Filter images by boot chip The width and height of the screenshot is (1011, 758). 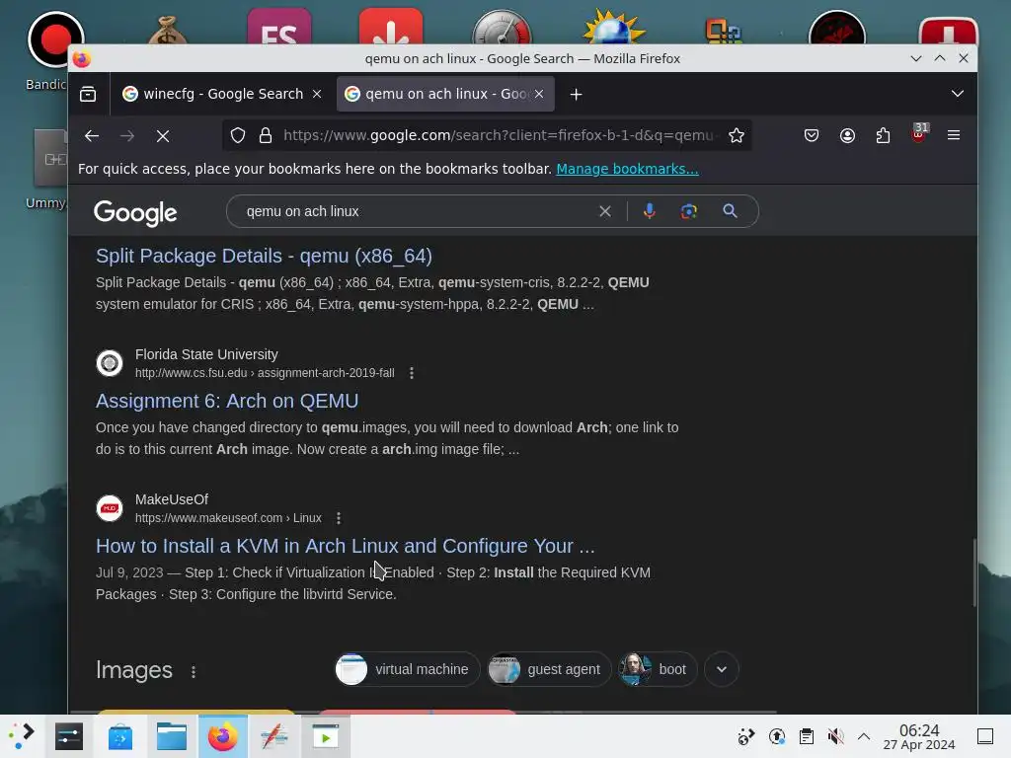pyautogui.click(x=657, y=670)
